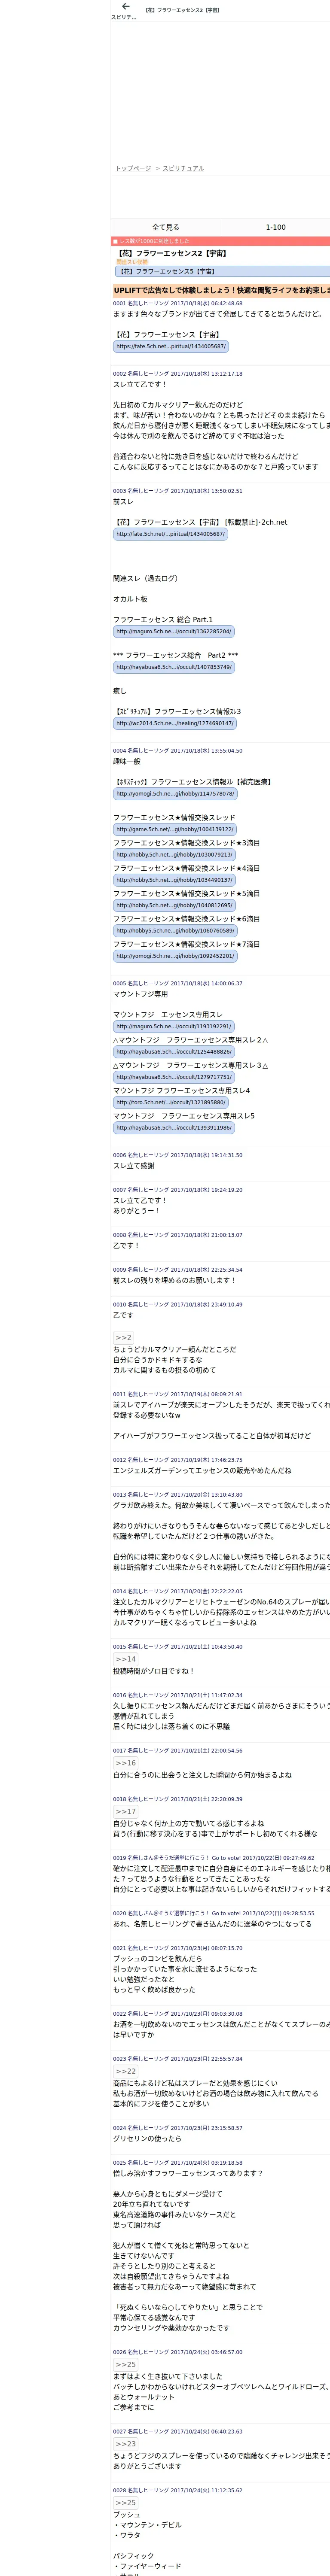Click reply anchor >>16 in post 0017

click(125, 1763)
